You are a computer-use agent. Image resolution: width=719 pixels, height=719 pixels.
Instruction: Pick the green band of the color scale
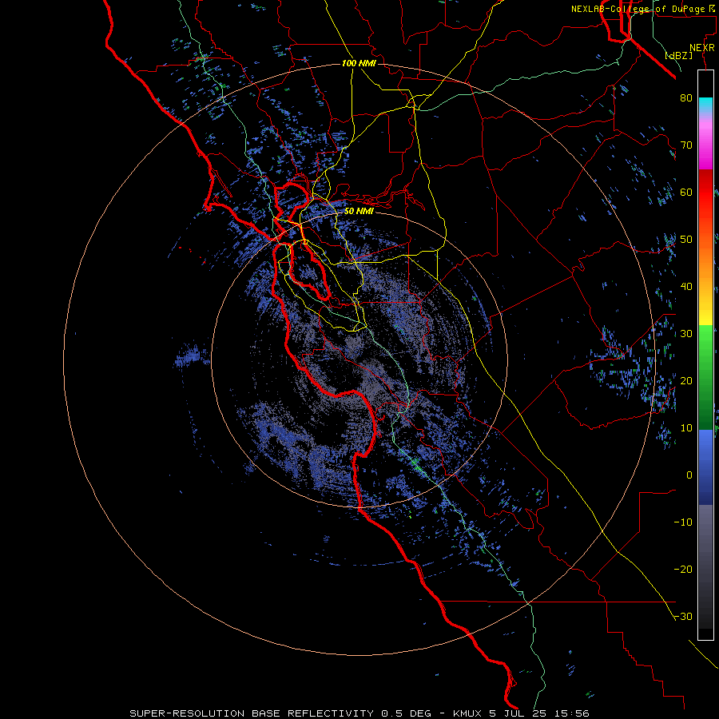point(705,377)
